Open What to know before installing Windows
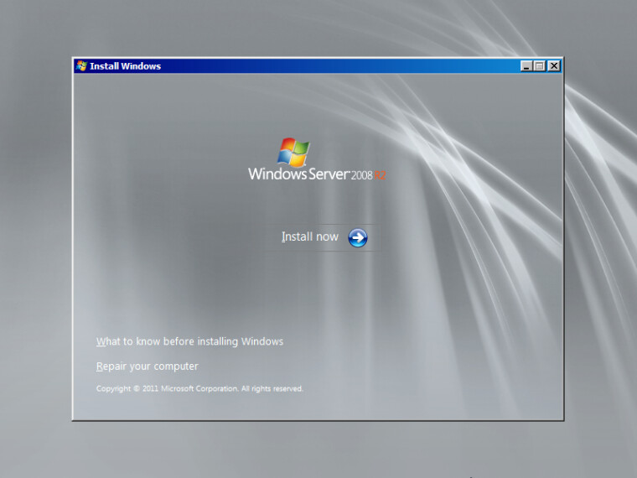This screenshot has width=637, height=478. click(189, 341)
